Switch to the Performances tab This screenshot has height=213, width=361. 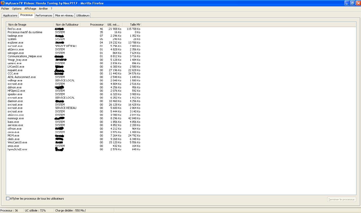[44, 15]
